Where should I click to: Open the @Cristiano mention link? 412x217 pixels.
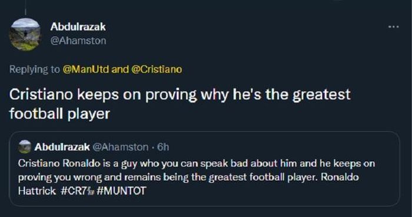[157, 69]
